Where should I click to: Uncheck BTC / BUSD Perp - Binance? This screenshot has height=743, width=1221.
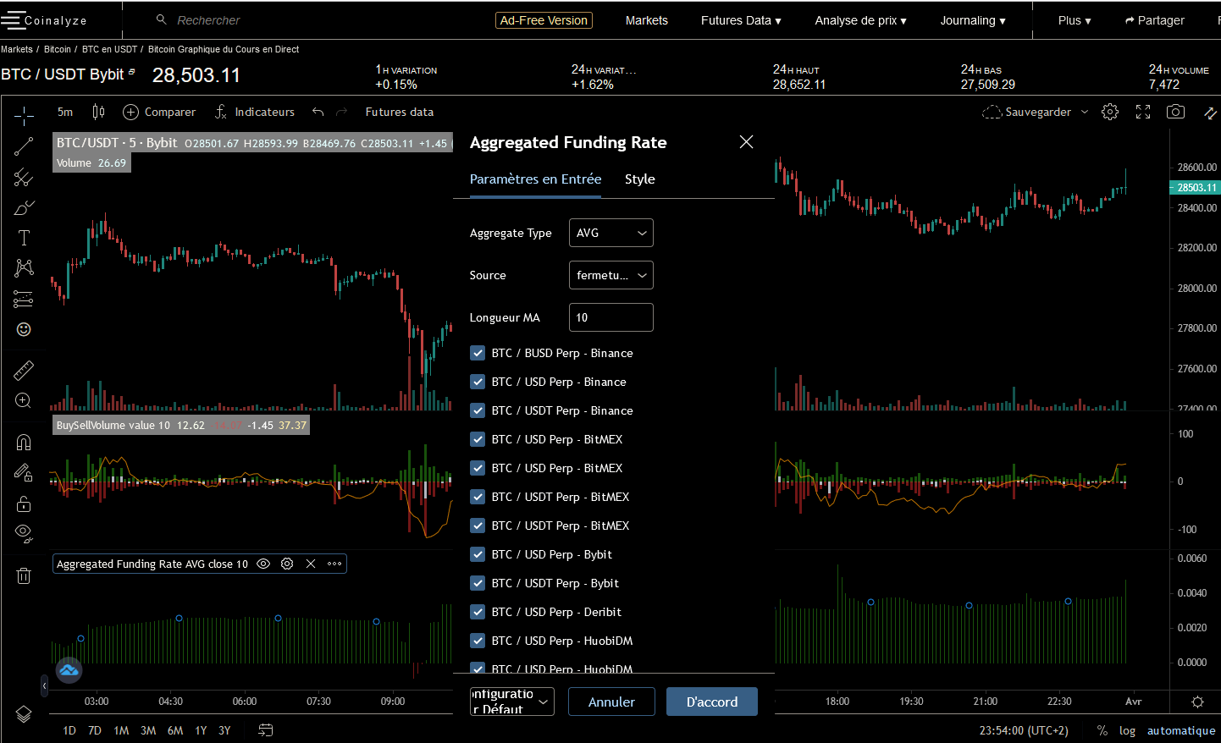coord(478,353)
